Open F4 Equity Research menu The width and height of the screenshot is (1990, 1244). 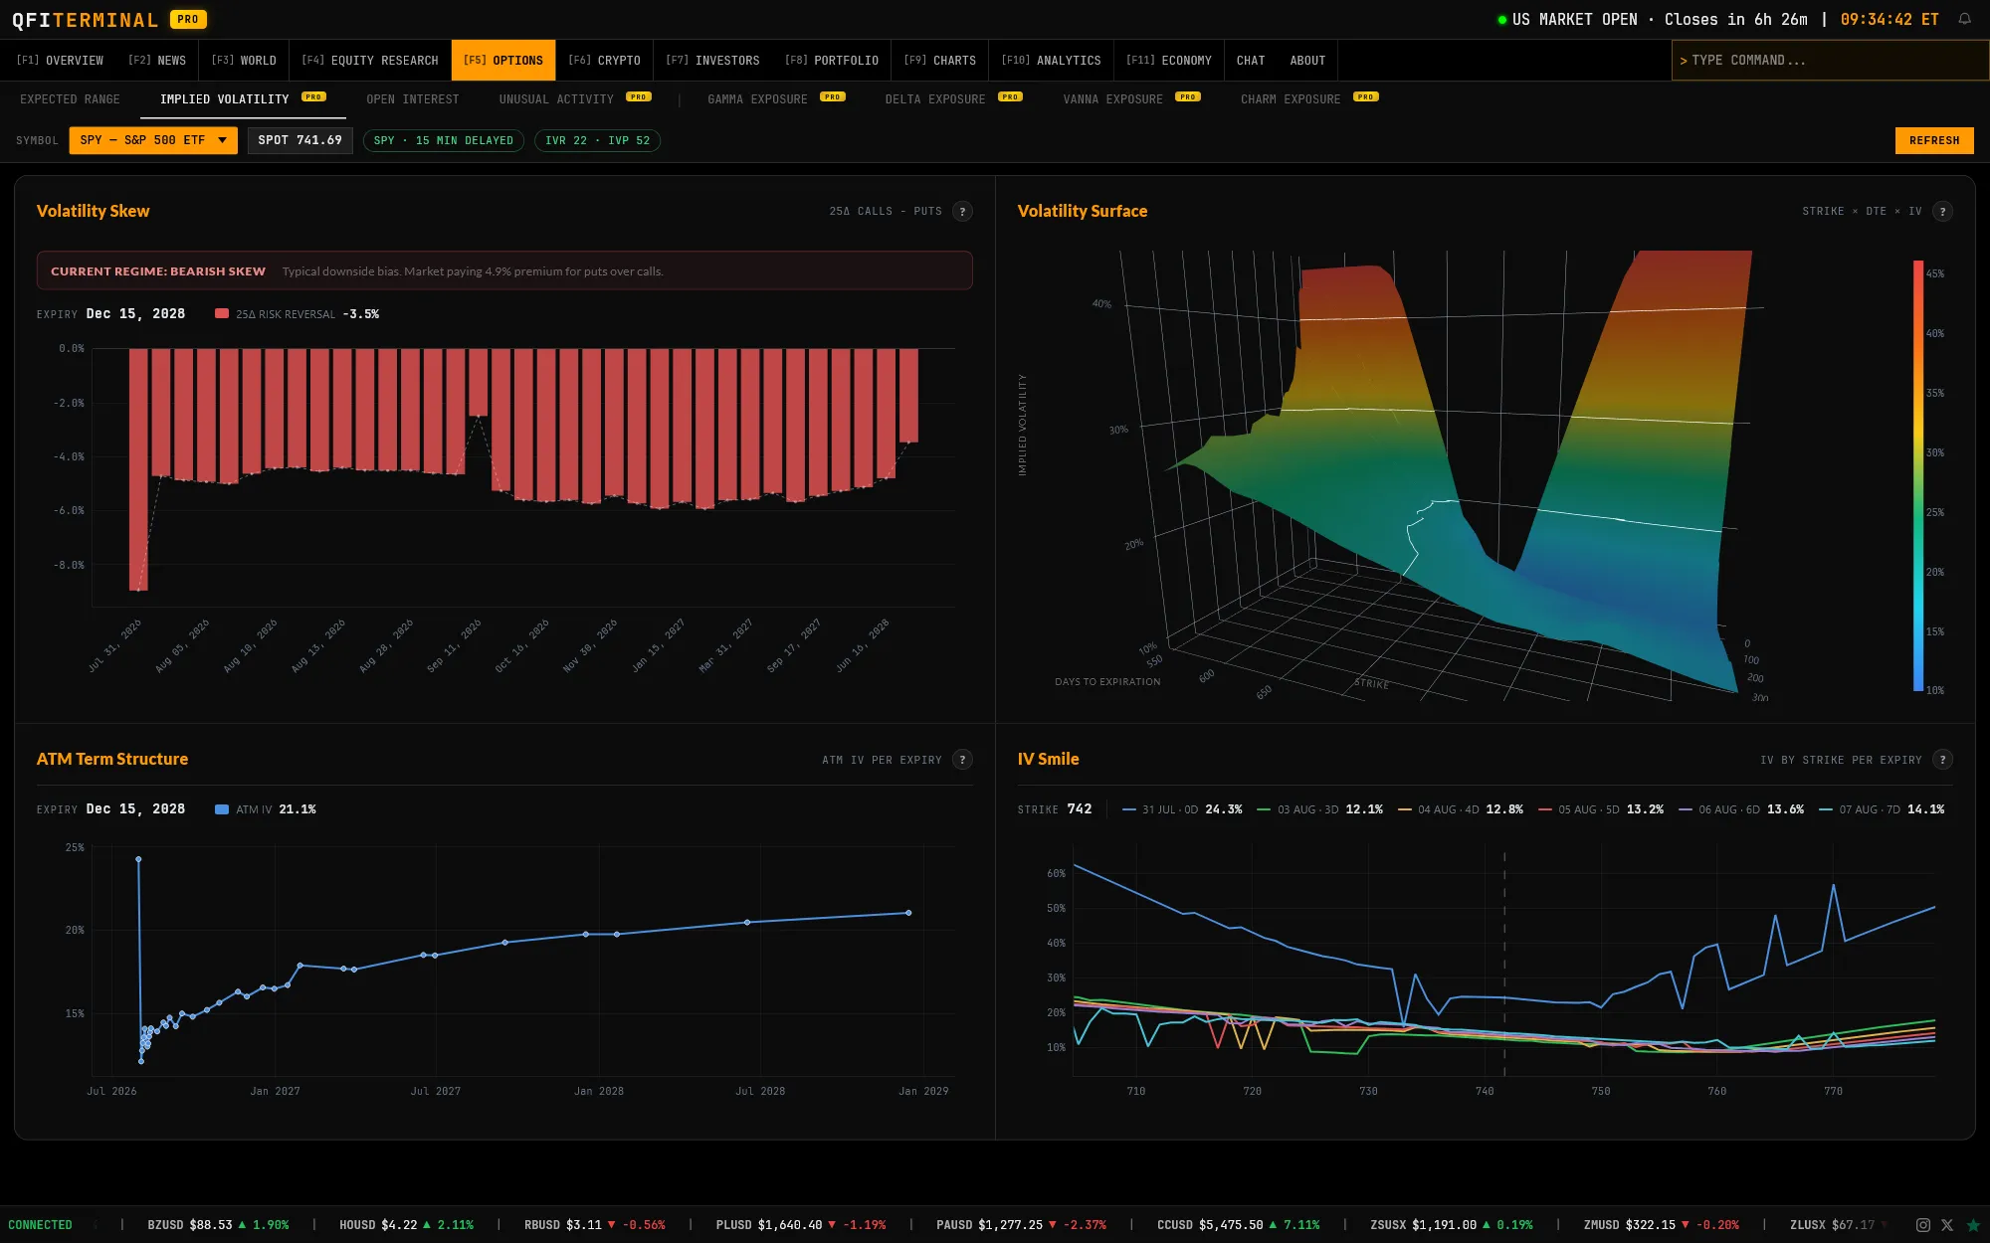[370, 61]
